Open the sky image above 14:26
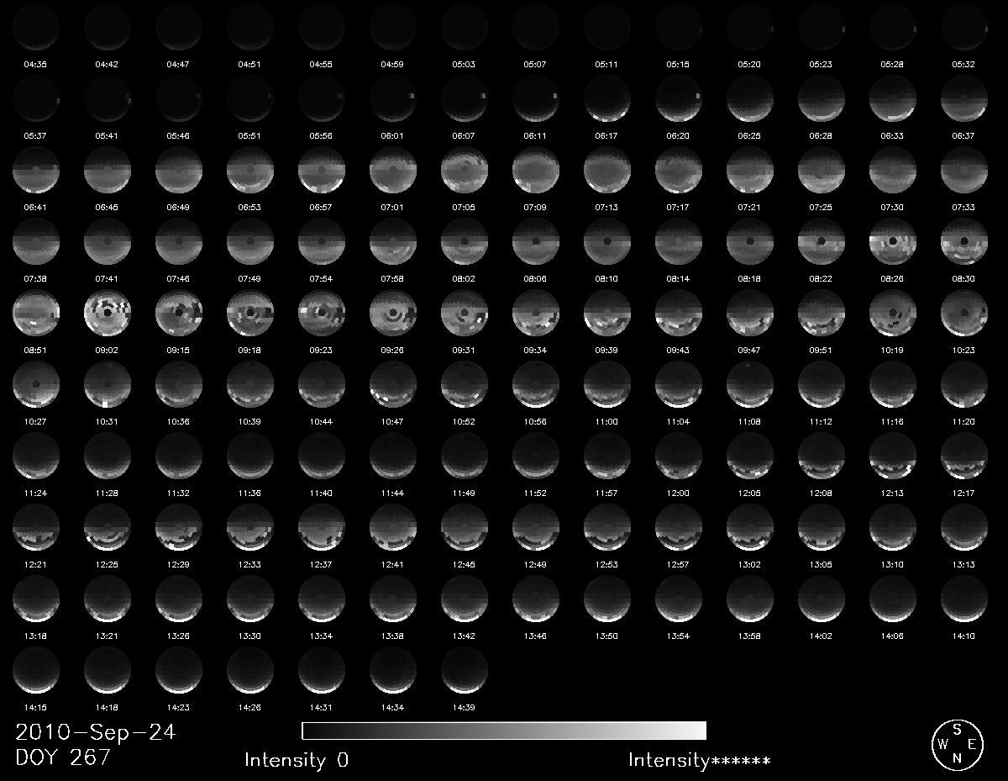 pyautogui.click(x=250, y=671)
